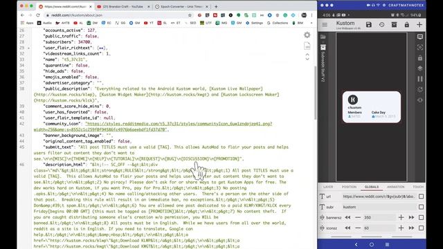Tap the Android home navigation button
Viewport: 443px width, 249px height.
[x=372, y=244]
